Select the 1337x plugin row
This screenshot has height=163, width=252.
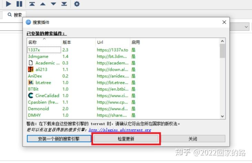(x=123, y=50)
